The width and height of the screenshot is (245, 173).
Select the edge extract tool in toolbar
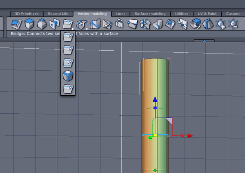coord(68,24)
